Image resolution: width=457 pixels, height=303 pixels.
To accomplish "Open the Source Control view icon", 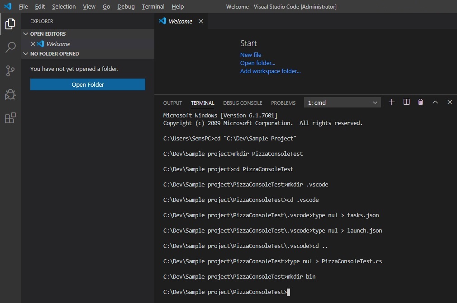I will click(x=10, y=70).
